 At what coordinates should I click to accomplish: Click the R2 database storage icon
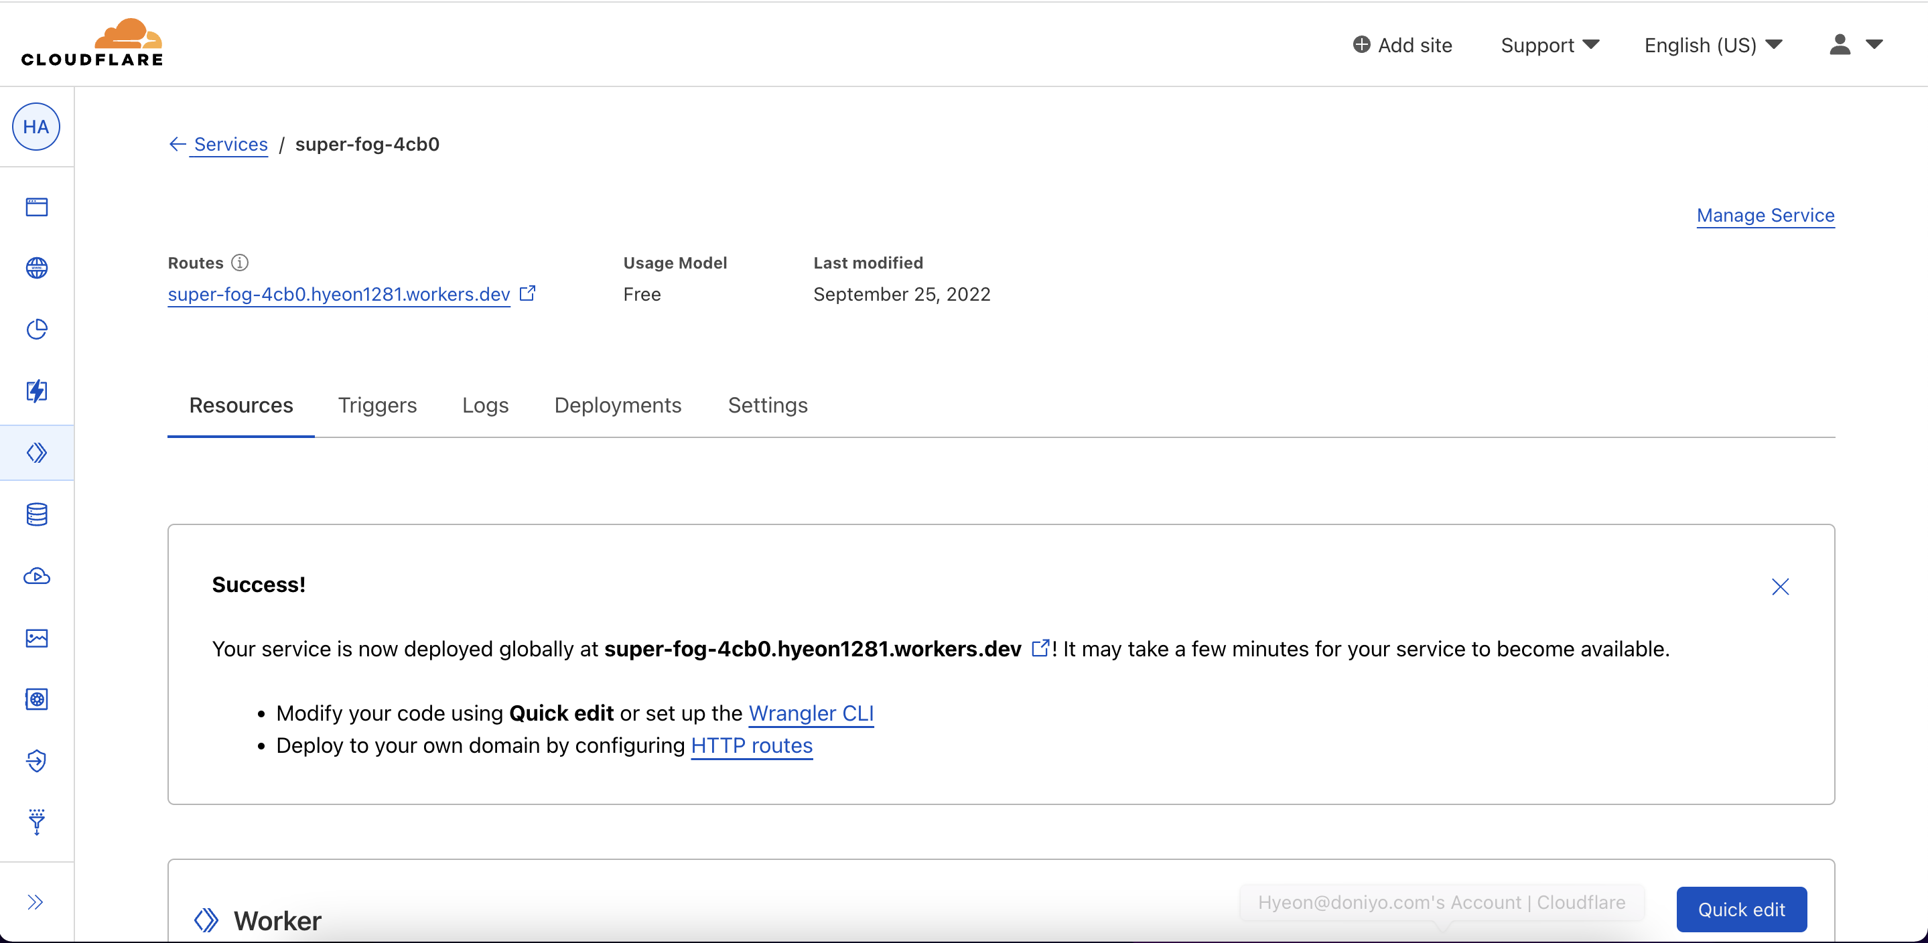coord(37,515)
